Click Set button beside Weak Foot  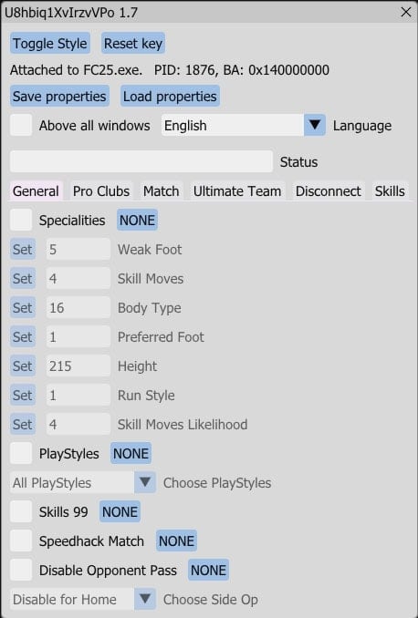pyautogui.click(x=23, y=249)
